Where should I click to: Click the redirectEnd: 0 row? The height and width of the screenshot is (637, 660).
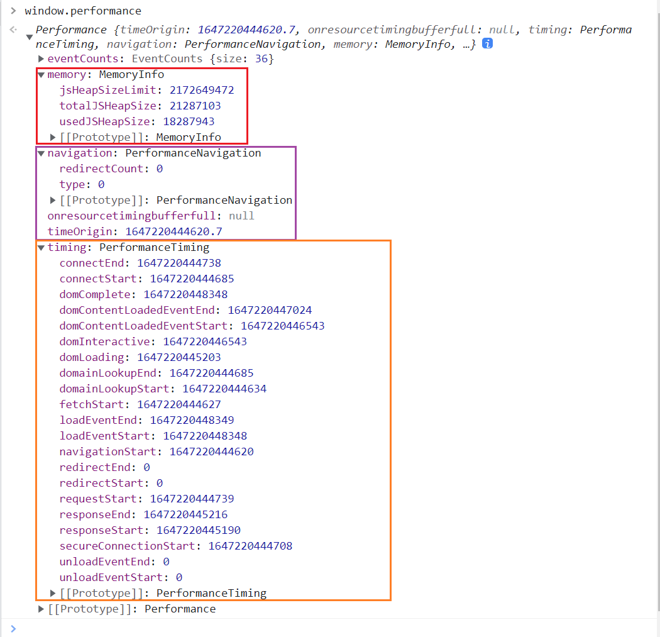click(104, 467)
